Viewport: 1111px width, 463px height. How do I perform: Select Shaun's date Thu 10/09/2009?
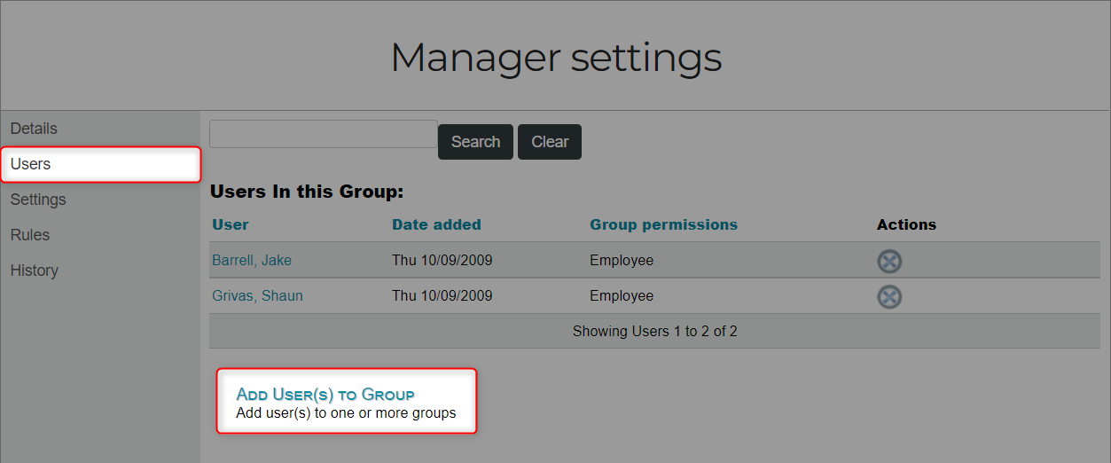[442, 296]
